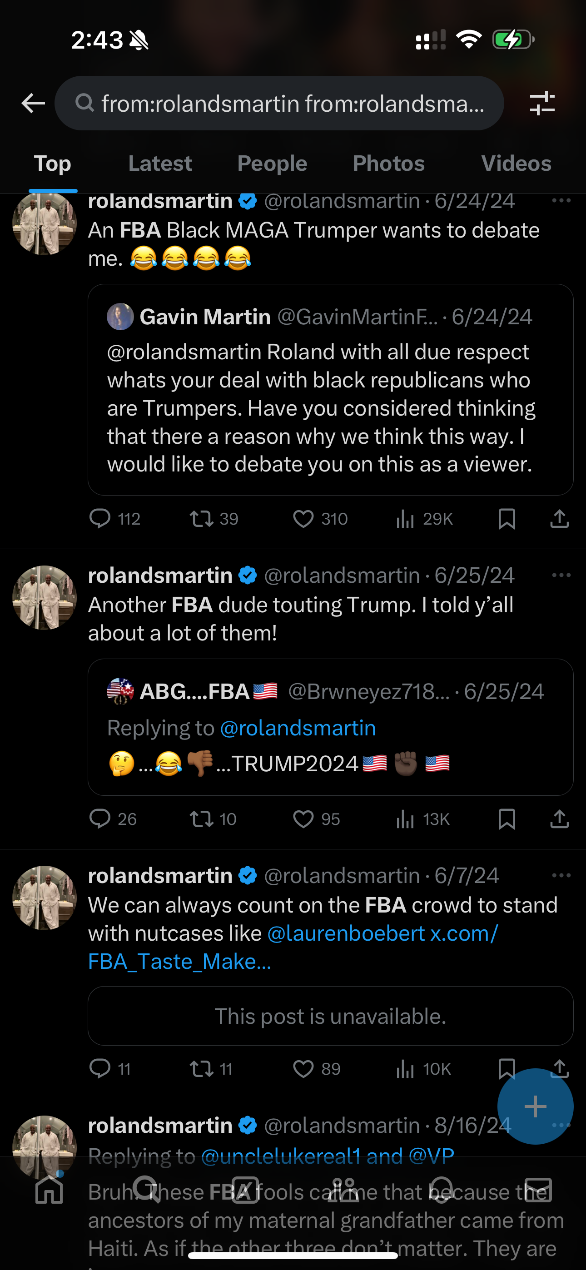This screenshot has height=1270, width=586.
Task: Share the 6/25/24 Trump post
Action: (x=559, y=819)
